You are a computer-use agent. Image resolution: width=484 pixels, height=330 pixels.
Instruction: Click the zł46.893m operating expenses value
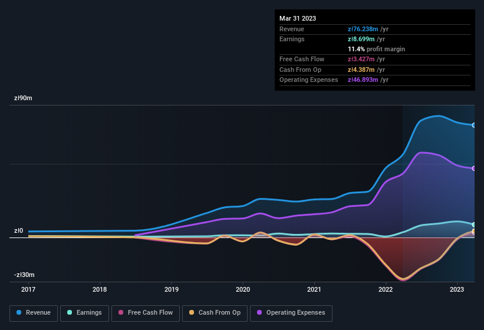(363, 80)
